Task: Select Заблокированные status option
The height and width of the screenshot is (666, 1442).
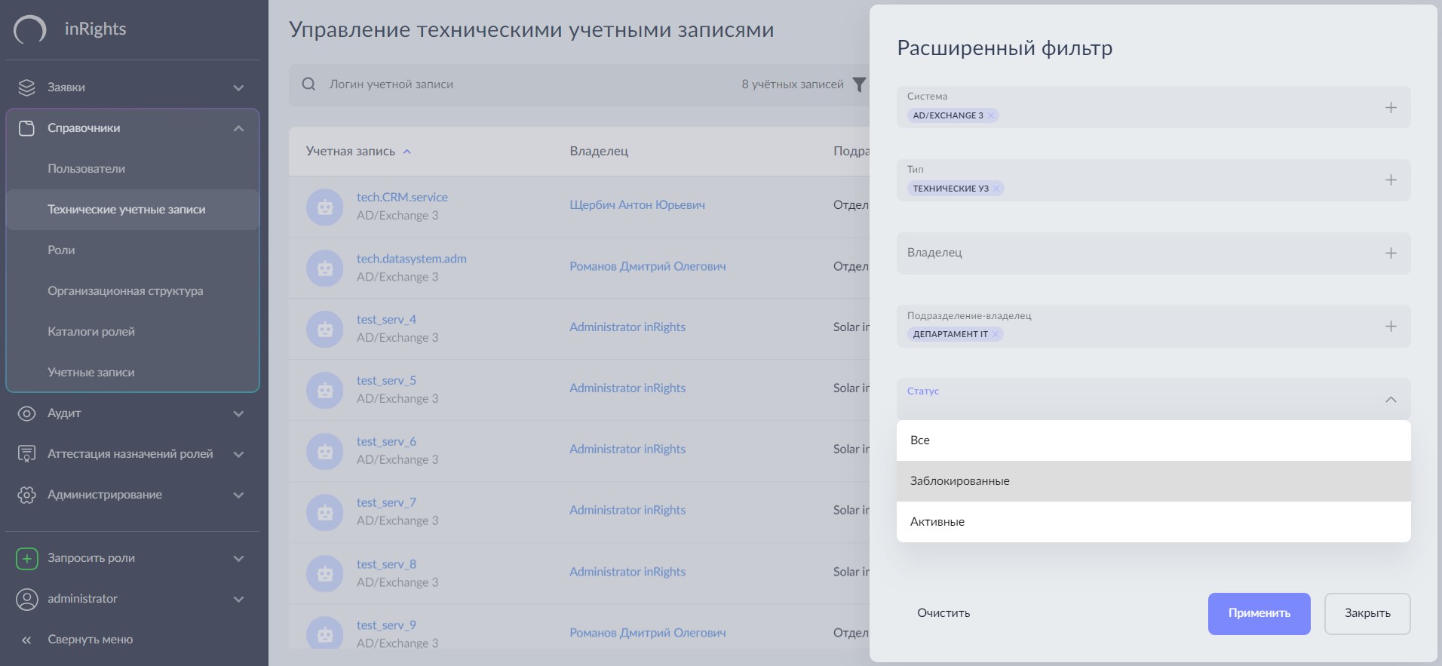Action: 1153,481
